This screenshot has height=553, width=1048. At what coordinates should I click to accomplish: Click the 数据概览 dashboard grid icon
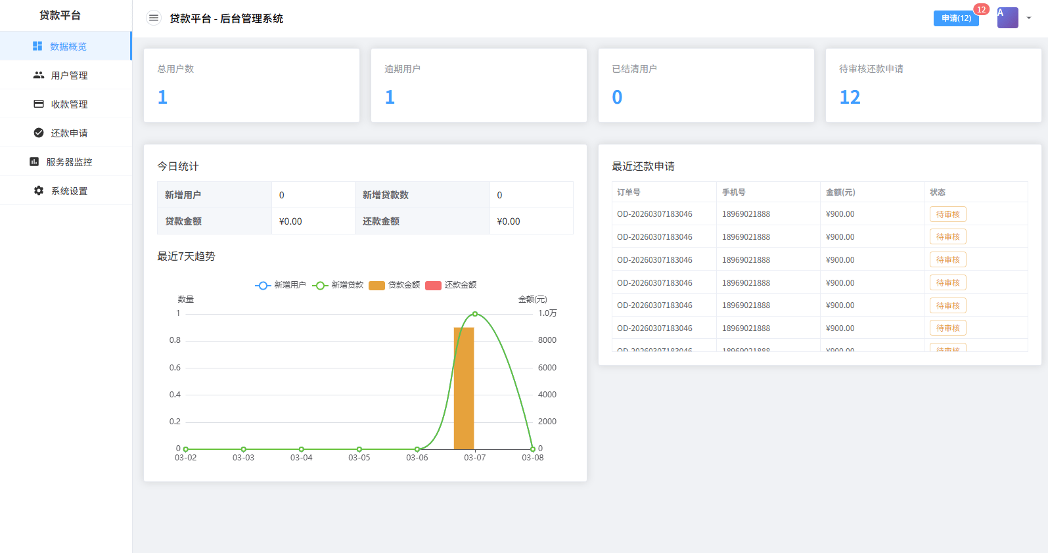pyautogui.click(x=37, y=46)
